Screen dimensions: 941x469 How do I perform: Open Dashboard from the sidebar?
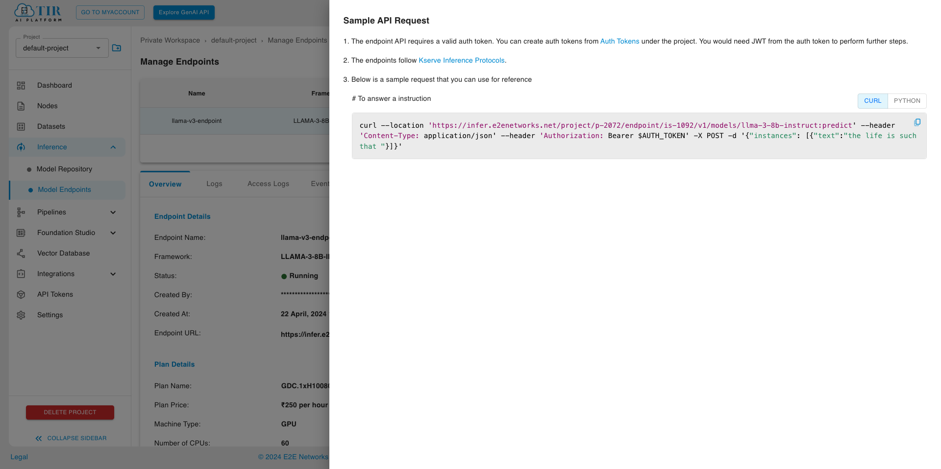click(x=54, y=85)
